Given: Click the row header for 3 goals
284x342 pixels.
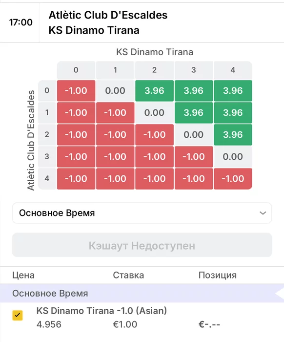Looking at the screenshot, I should (x=47, y=157).
